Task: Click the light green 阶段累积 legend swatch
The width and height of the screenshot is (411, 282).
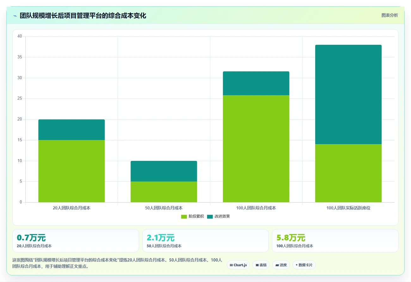Action: tap(184, 216)
